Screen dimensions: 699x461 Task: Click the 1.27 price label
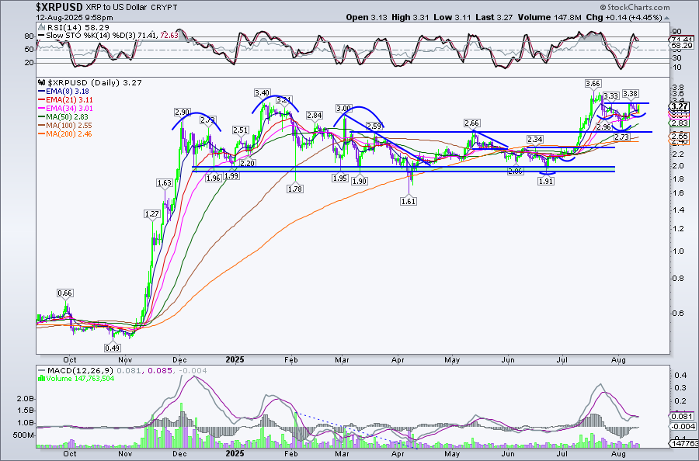[151, 213]
